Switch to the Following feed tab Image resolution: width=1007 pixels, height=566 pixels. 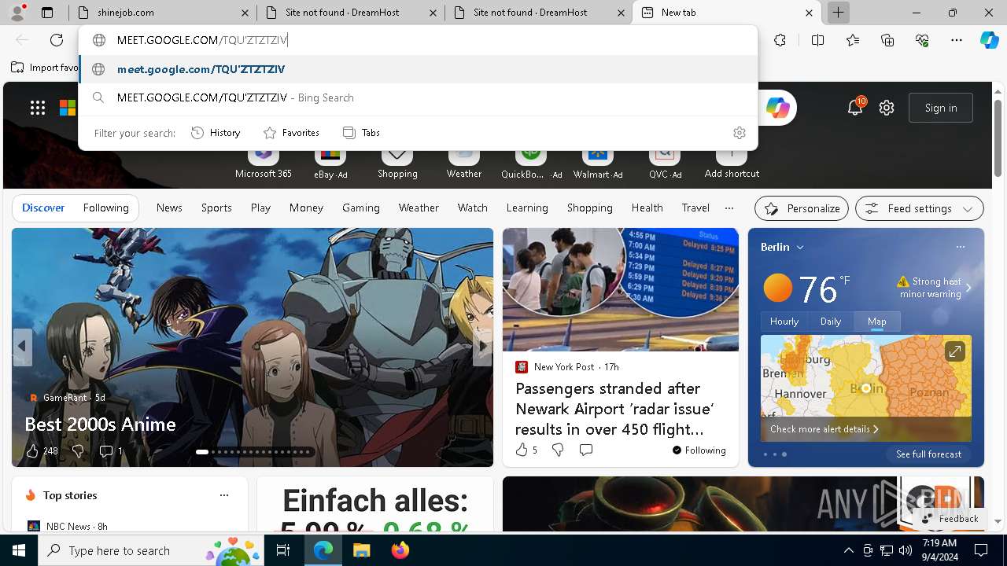tap(105, 208)
